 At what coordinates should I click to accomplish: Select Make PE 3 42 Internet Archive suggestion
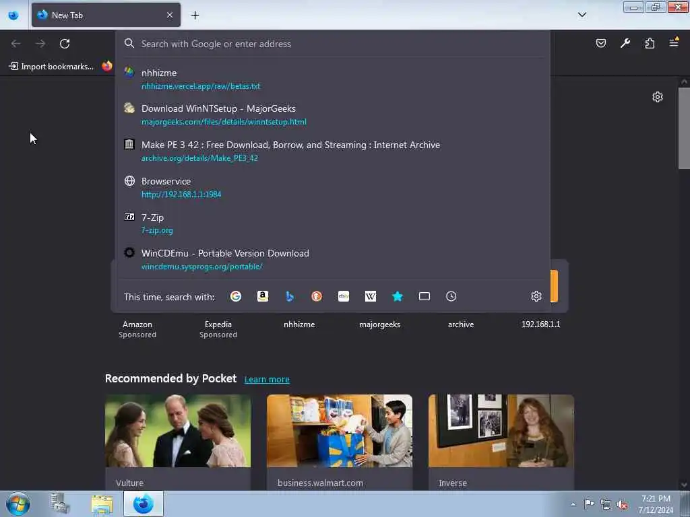(333, 151)
